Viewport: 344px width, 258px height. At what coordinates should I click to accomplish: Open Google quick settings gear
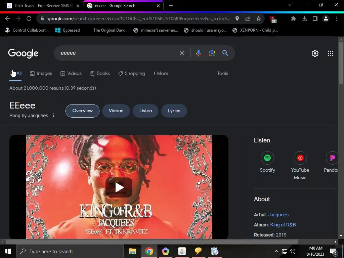point(315,53)
